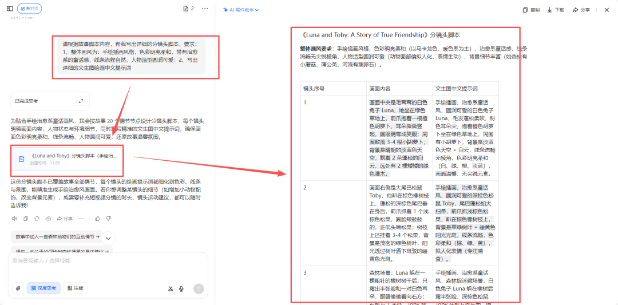
Task: Open the three-dot menu in chat header
Action: click(205, 9)
